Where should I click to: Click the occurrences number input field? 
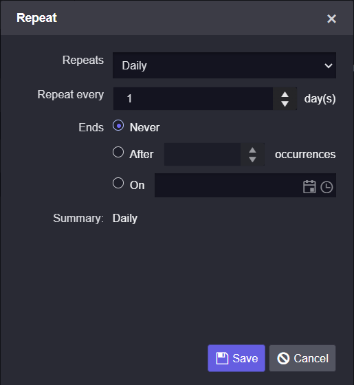[x=202, y=154]
